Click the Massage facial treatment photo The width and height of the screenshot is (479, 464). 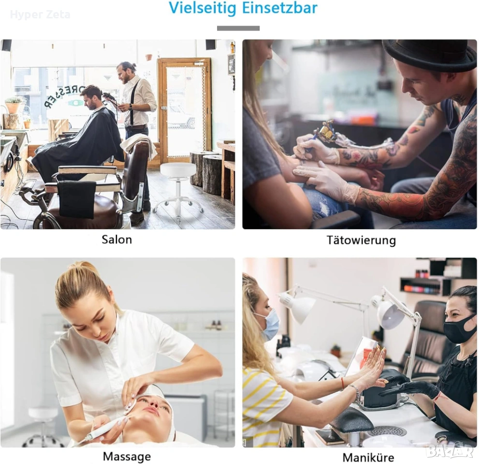point(117,352)
